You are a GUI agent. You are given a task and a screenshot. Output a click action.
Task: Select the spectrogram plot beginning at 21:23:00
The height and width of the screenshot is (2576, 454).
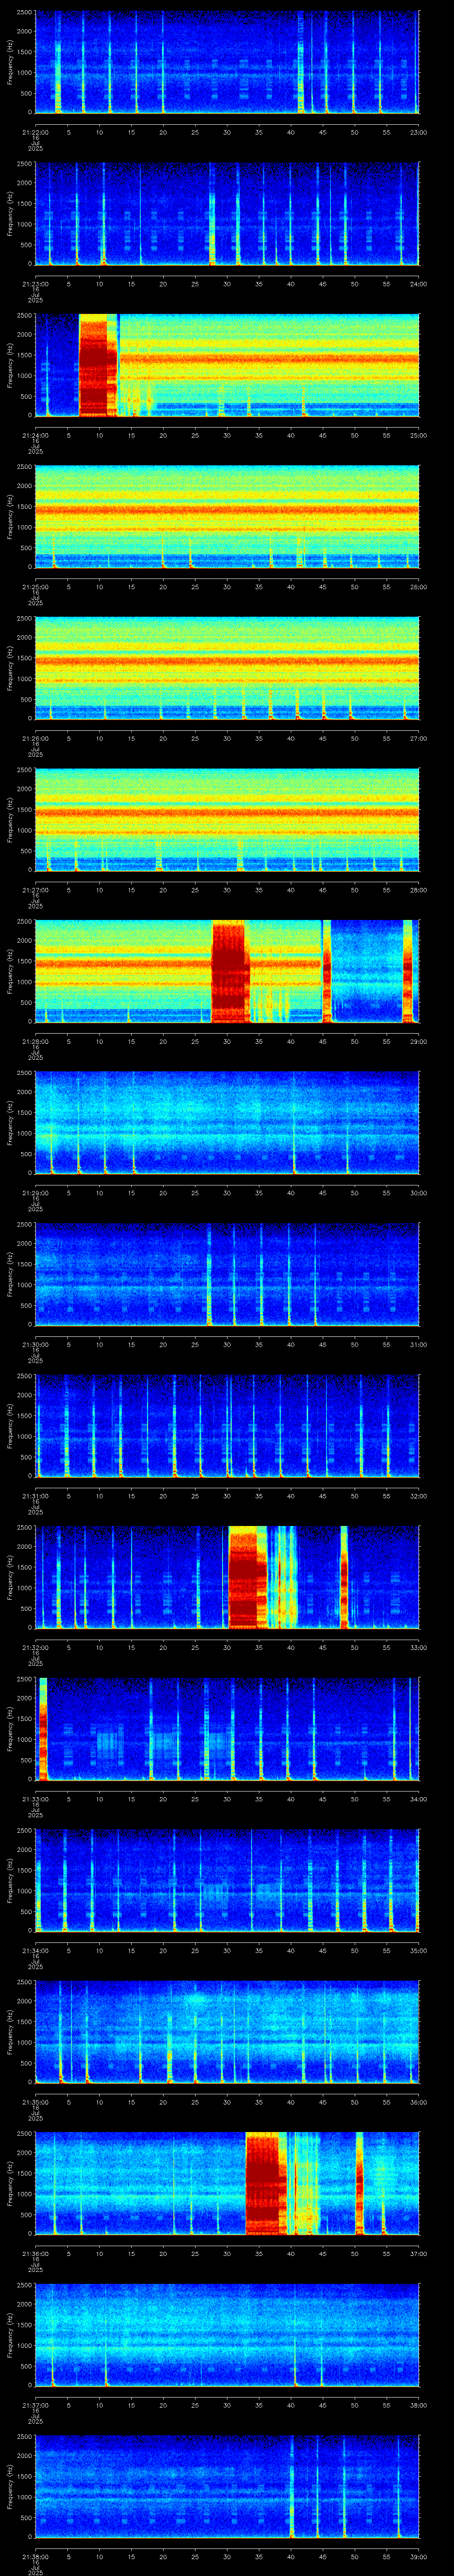pos(227,214)
